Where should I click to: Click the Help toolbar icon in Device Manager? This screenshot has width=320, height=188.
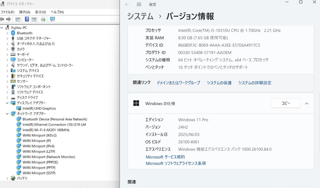tap(27, 19)
